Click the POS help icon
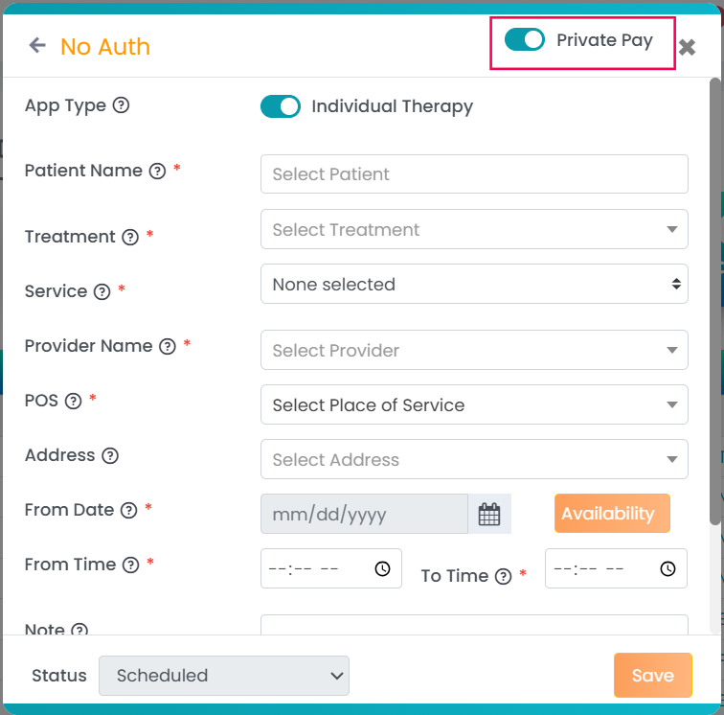The width and height of the screenshot is (724, 715). click(73, 402)
